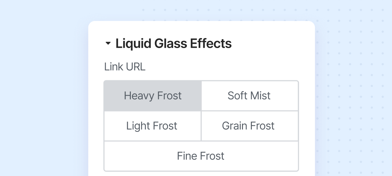The width and height of the screenshot is (392, 176).
Task: Select the Heavy Frost option
Action: (152, 96)
